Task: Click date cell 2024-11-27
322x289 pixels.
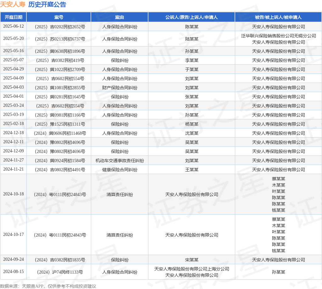Action: tap(14, 160)
